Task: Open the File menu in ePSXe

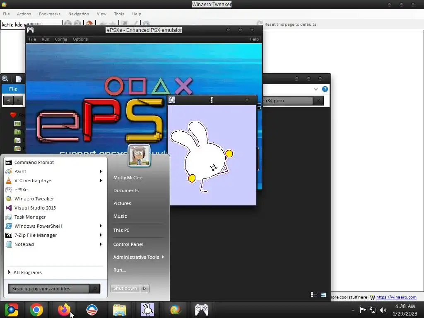Action: tap(32, 39)
